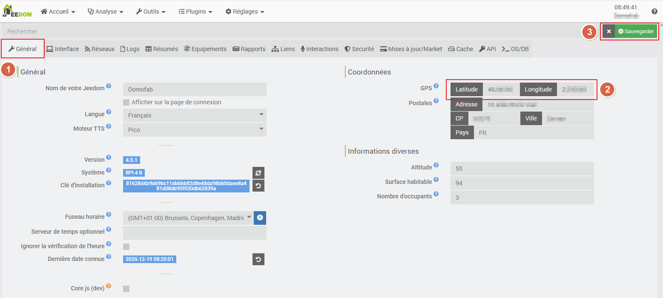Go to the Rapports tab
The image size is (663, 298).
point(249,49)
